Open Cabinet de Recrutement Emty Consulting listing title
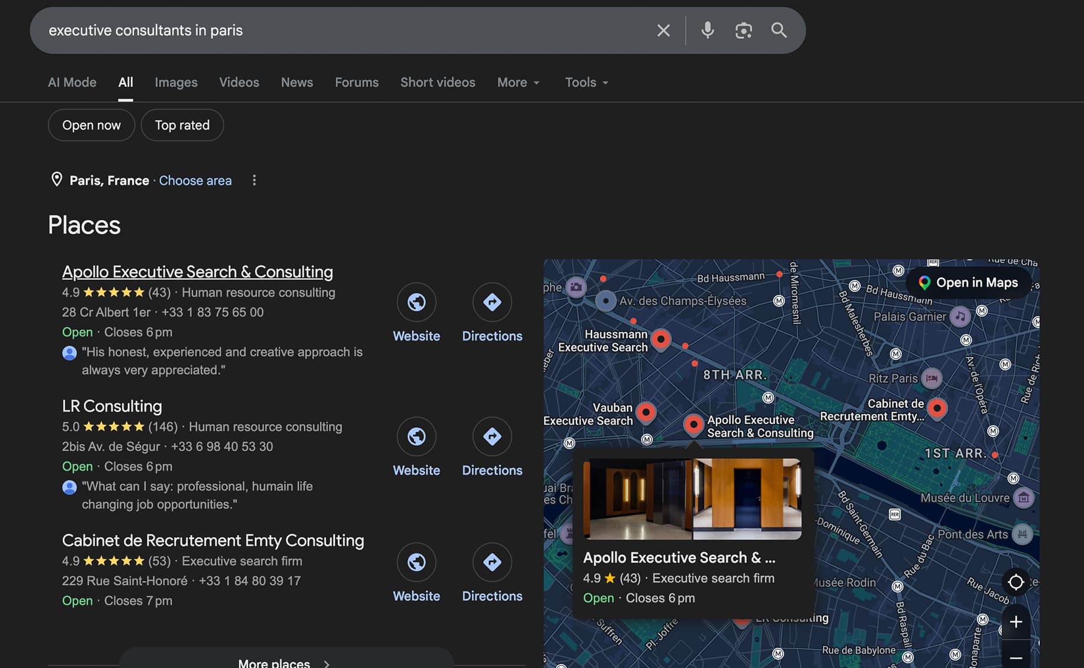Viewport: 1084px width, 668px height. (213, 540)
